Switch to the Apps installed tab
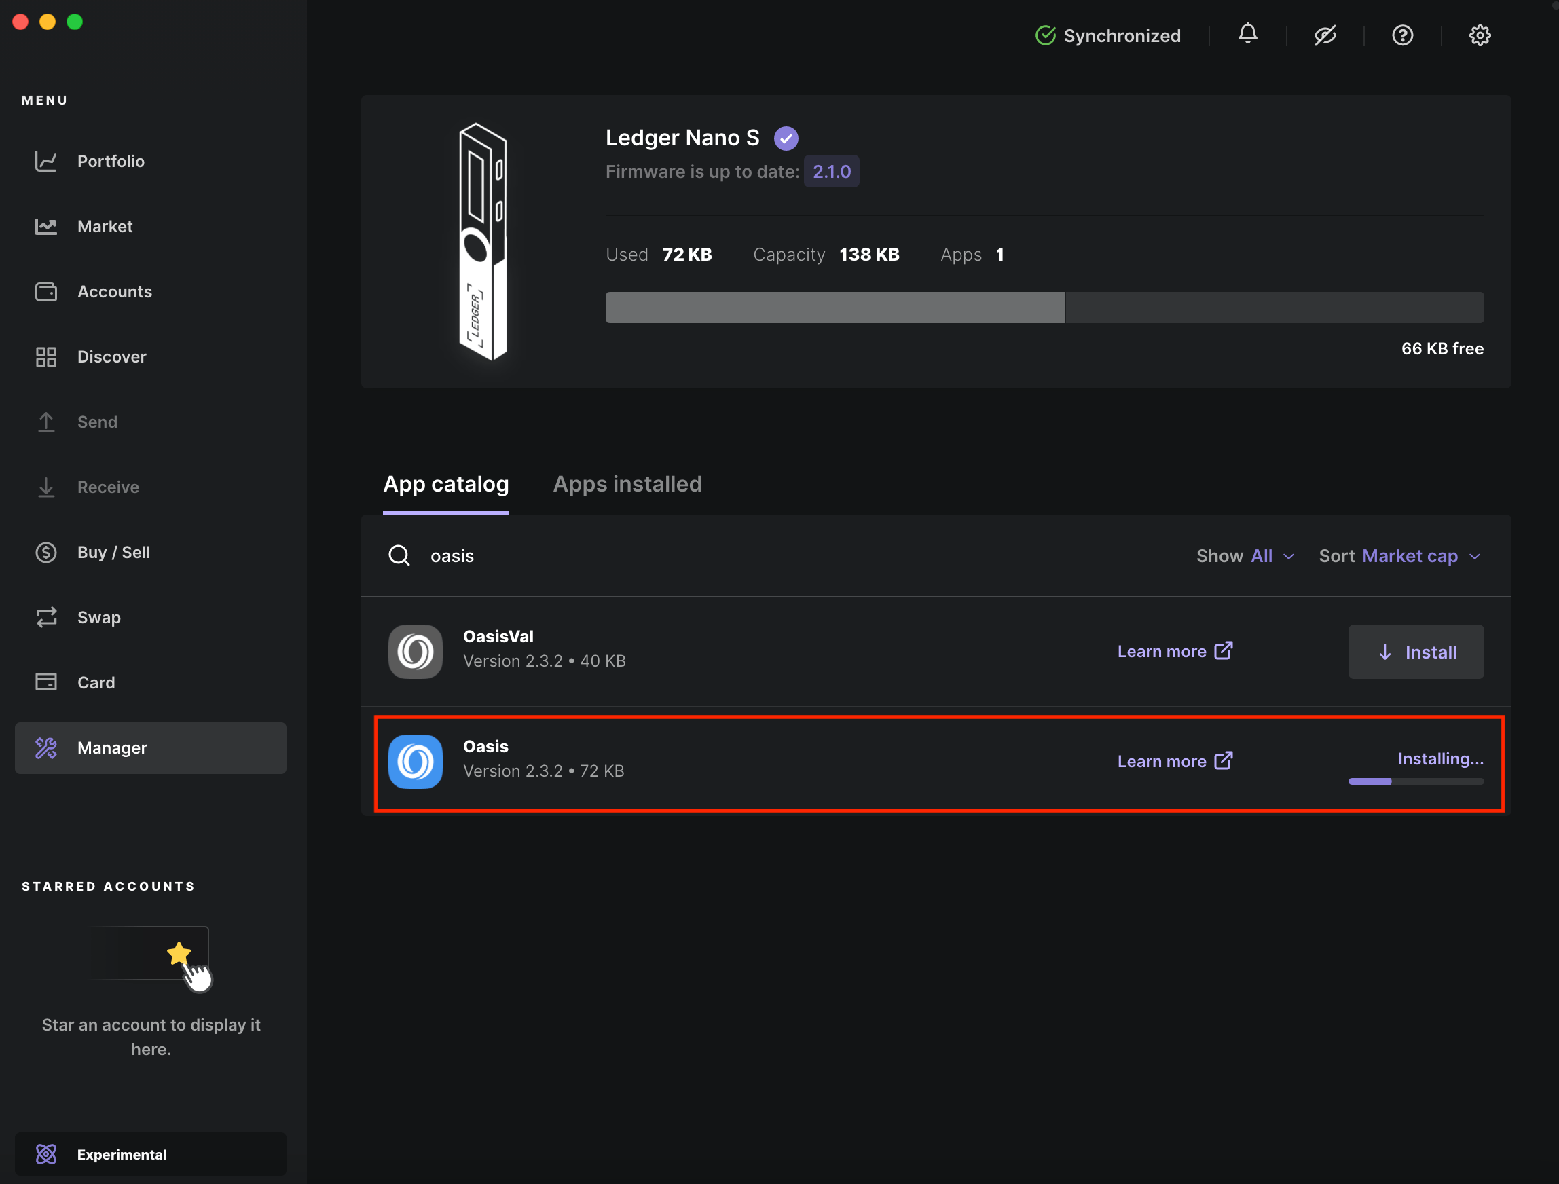Screen dimensions: 1559x1184 point(627,484)
